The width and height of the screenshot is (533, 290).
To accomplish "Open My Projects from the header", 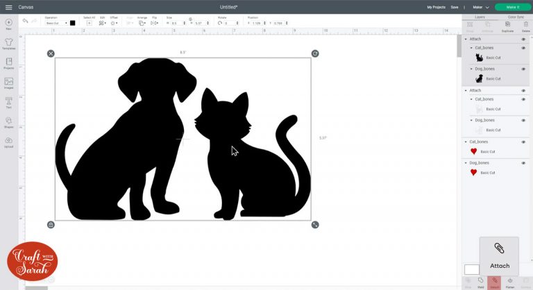I will [x=436, y=7].
